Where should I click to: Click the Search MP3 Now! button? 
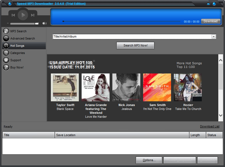136,45
